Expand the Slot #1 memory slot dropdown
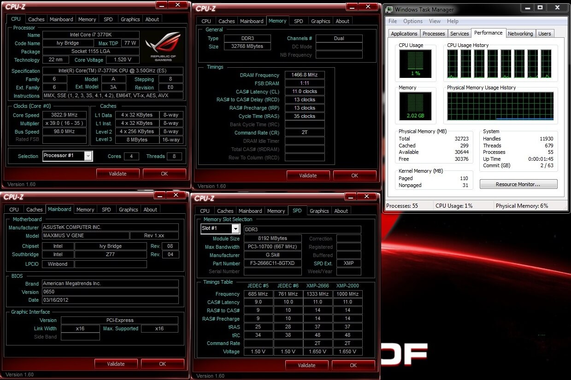 coord(235,228)
